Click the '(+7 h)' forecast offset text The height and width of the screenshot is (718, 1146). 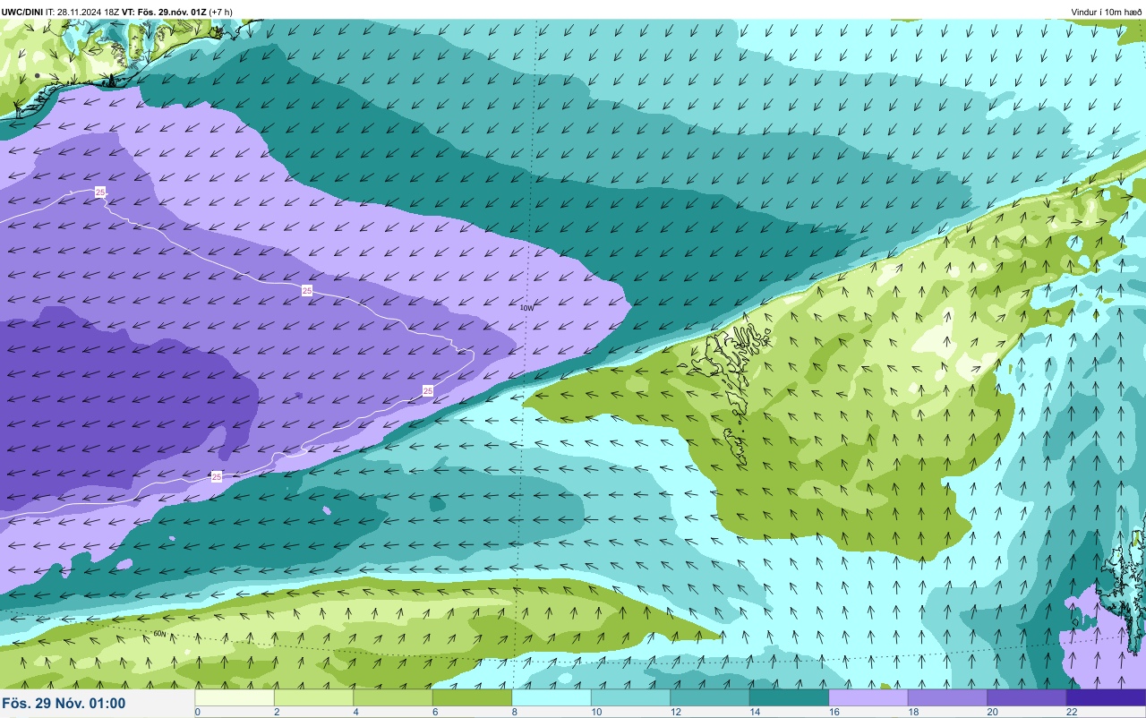point(221,12)
